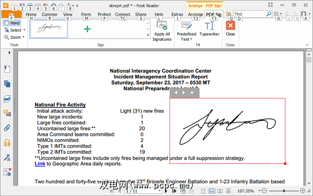Open the page number dropdown
Image resolution: width=313 pixels, height=196 pixels.
click(x=159, y=191)
